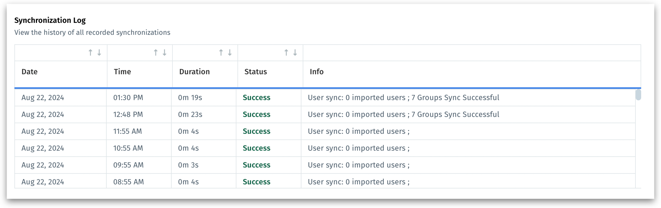Screen dimensions: 661x208
Task: Sort Time column descending with down arrow
Action: [165, 53]
